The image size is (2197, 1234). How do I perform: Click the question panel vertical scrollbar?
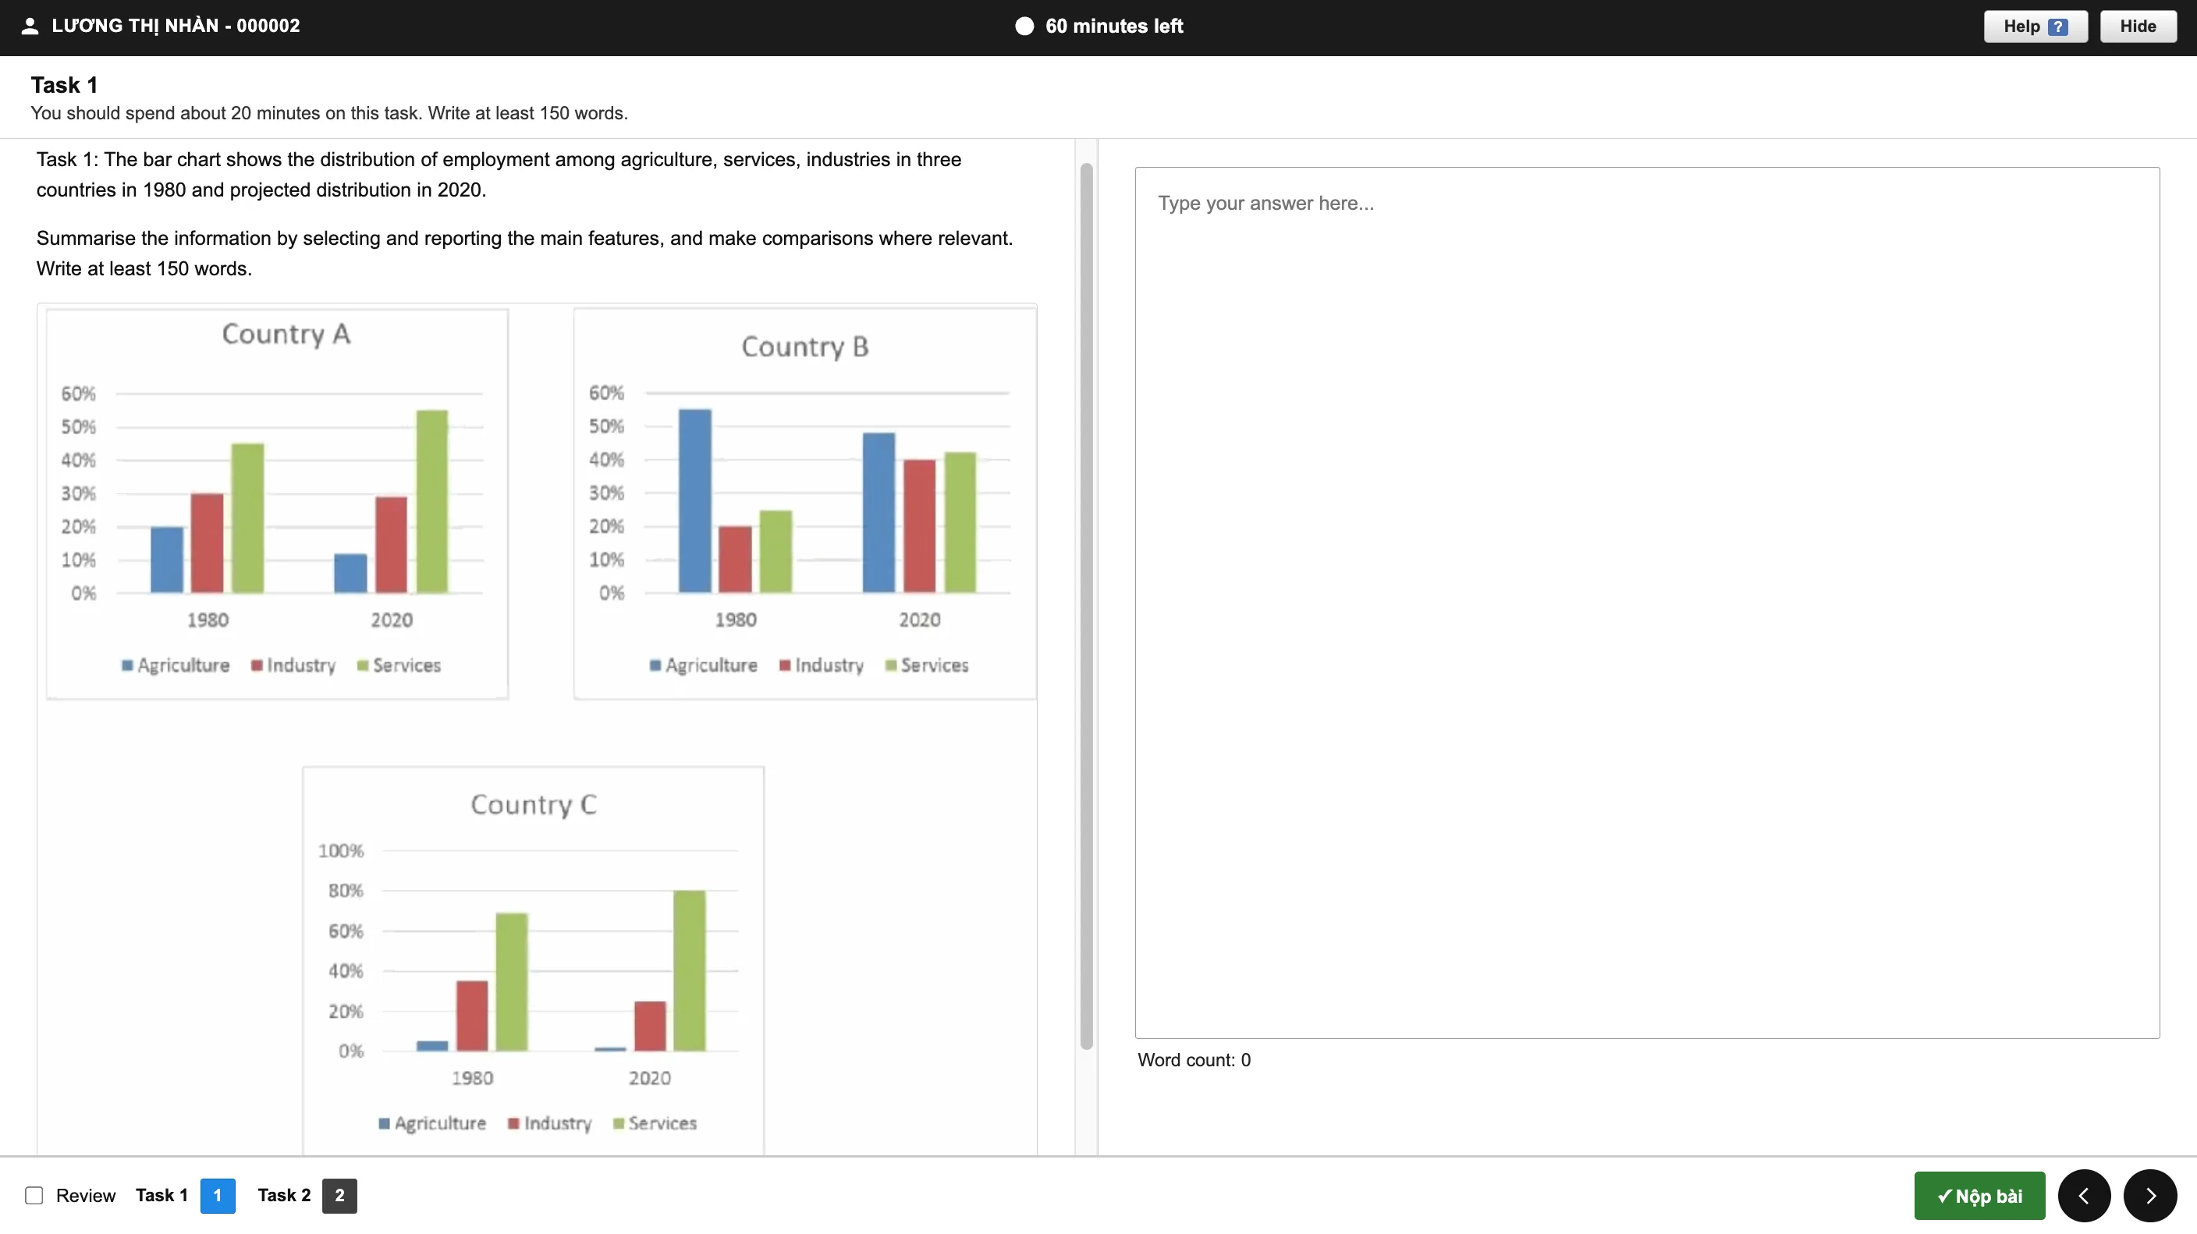tap(1086, 605)
